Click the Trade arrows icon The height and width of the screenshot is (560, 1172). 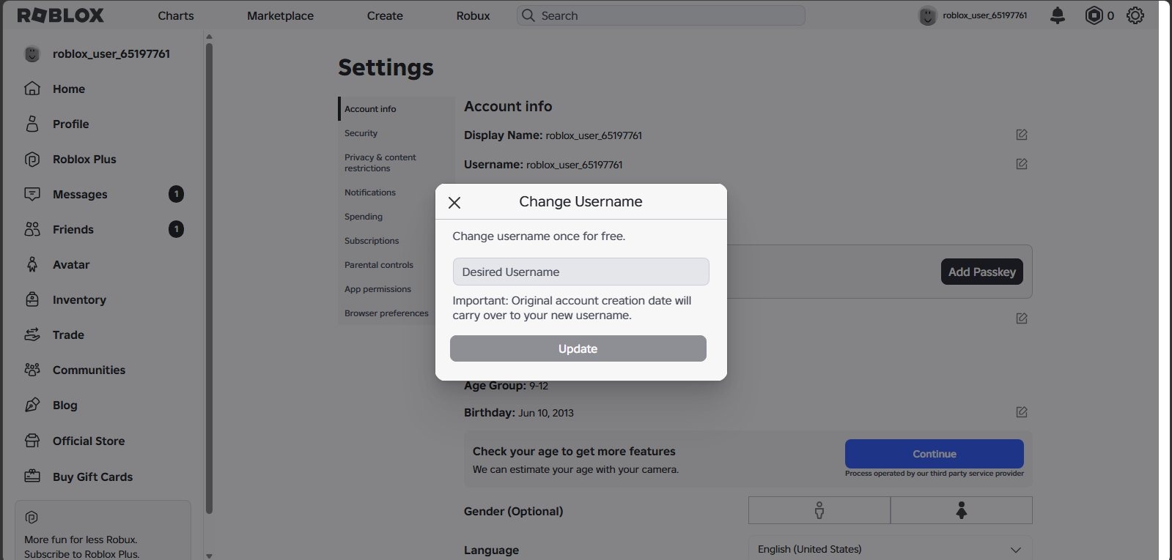32,335
